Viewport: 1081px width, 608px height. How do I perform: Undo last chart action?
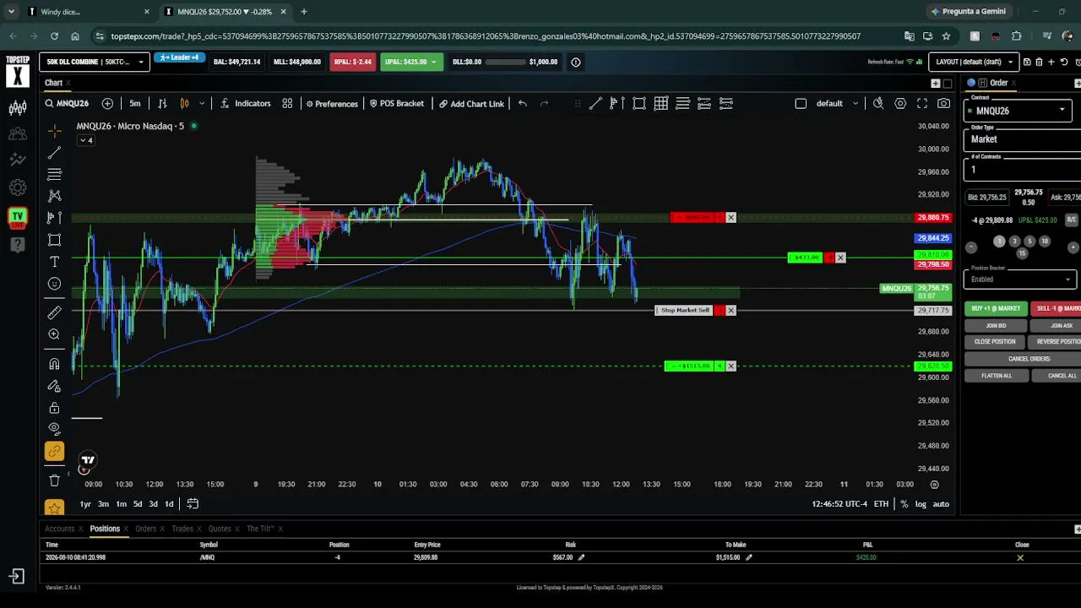point(523,104)
